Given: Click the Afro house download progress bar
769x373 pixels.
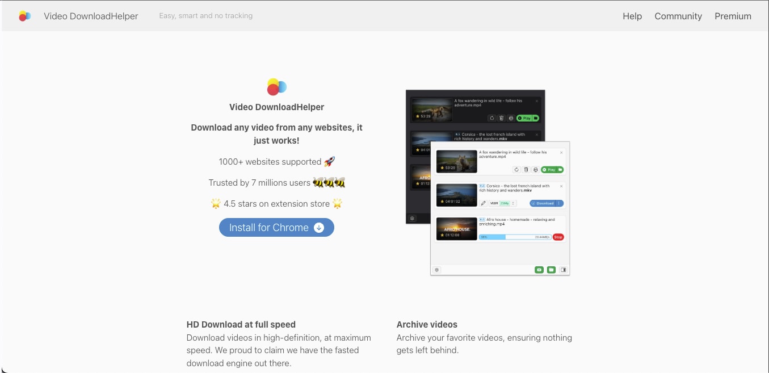Looking at the screenshot, I should pyautogui.click(x=516, y=237).
